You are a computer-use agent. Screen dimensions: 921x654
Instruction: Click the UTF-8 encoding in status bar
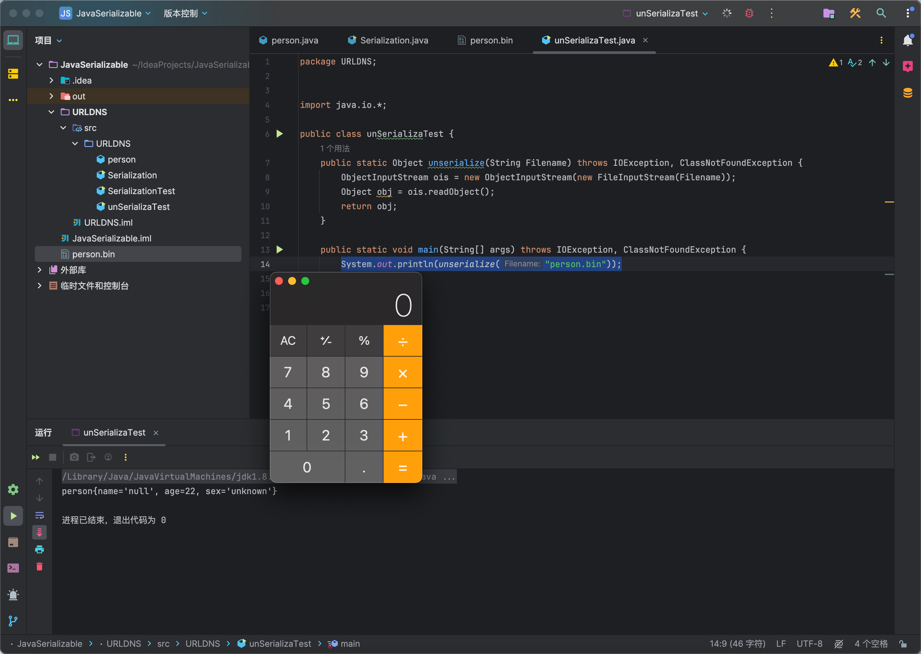809,643
